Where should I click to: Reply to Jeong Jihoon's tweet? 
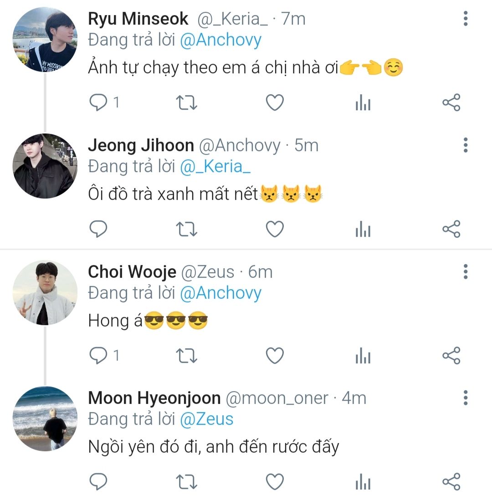click(x=97, y=229)
